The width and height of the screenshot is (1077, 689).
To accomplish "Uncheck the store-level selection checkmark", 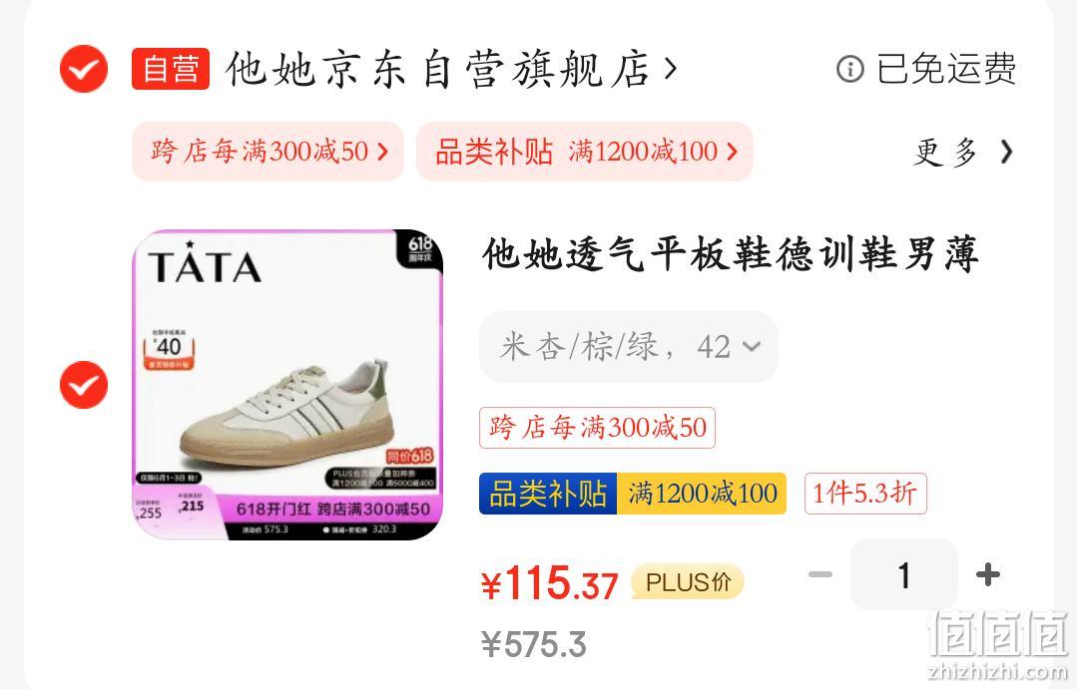I will (x=84, y=69).
